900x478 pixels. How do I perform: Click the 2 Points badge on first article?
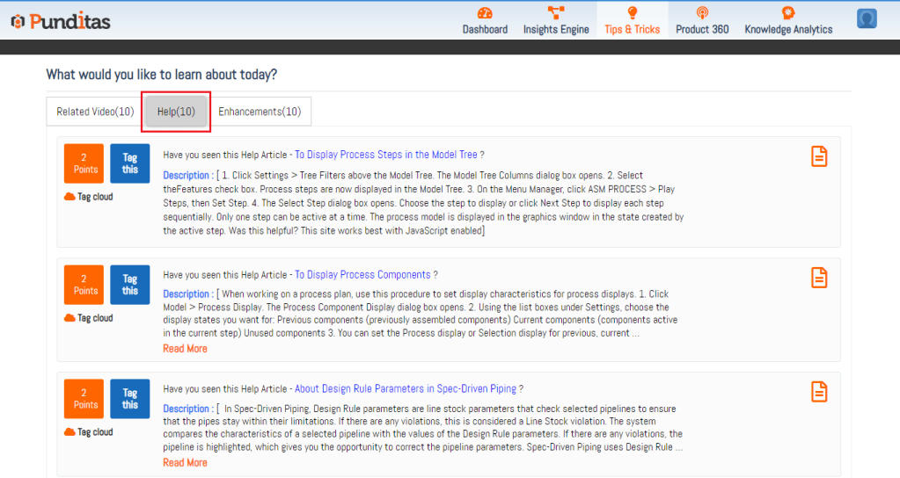pyautogui.click(x=84, y=163)
